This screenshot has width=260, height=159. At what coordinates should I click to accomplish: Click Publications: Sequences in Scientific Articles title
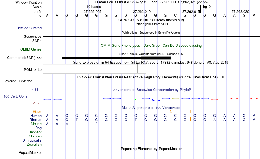[151, 33]
